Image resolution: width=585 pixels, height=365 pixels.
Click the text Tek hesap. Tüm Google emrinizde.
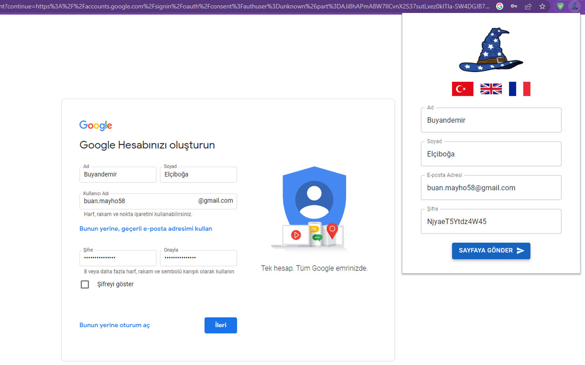(x=314, y=268)
